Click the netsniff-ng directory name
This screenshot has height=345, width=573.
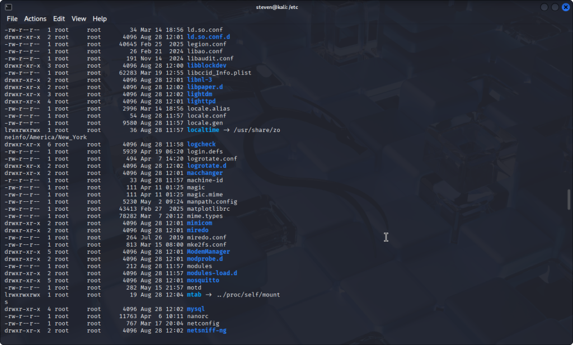click(206, 330)
